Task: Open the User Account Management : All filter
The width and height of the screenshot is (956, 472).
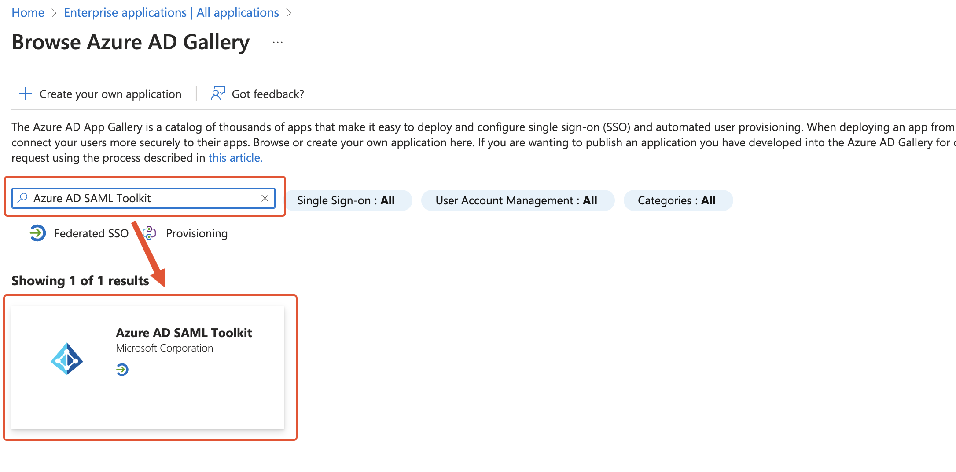Action: (517, 200)
